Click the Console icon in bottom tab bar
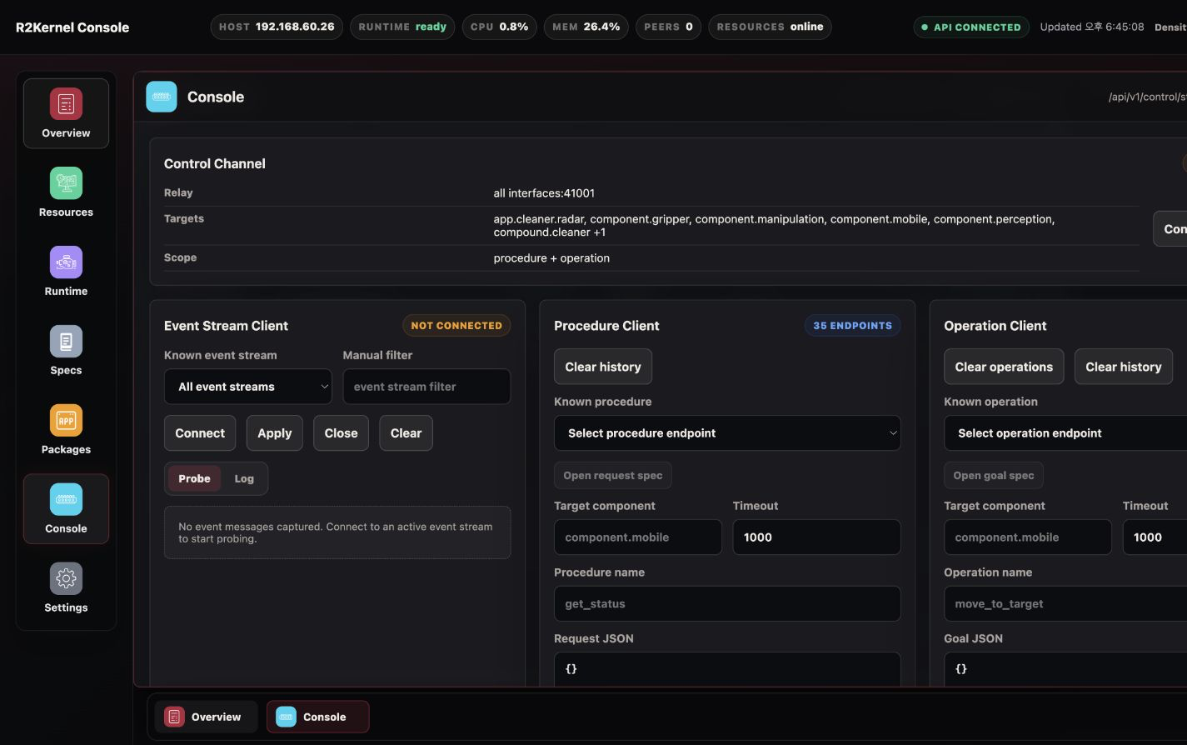1187x745 pixels. [x=286, y=717]
